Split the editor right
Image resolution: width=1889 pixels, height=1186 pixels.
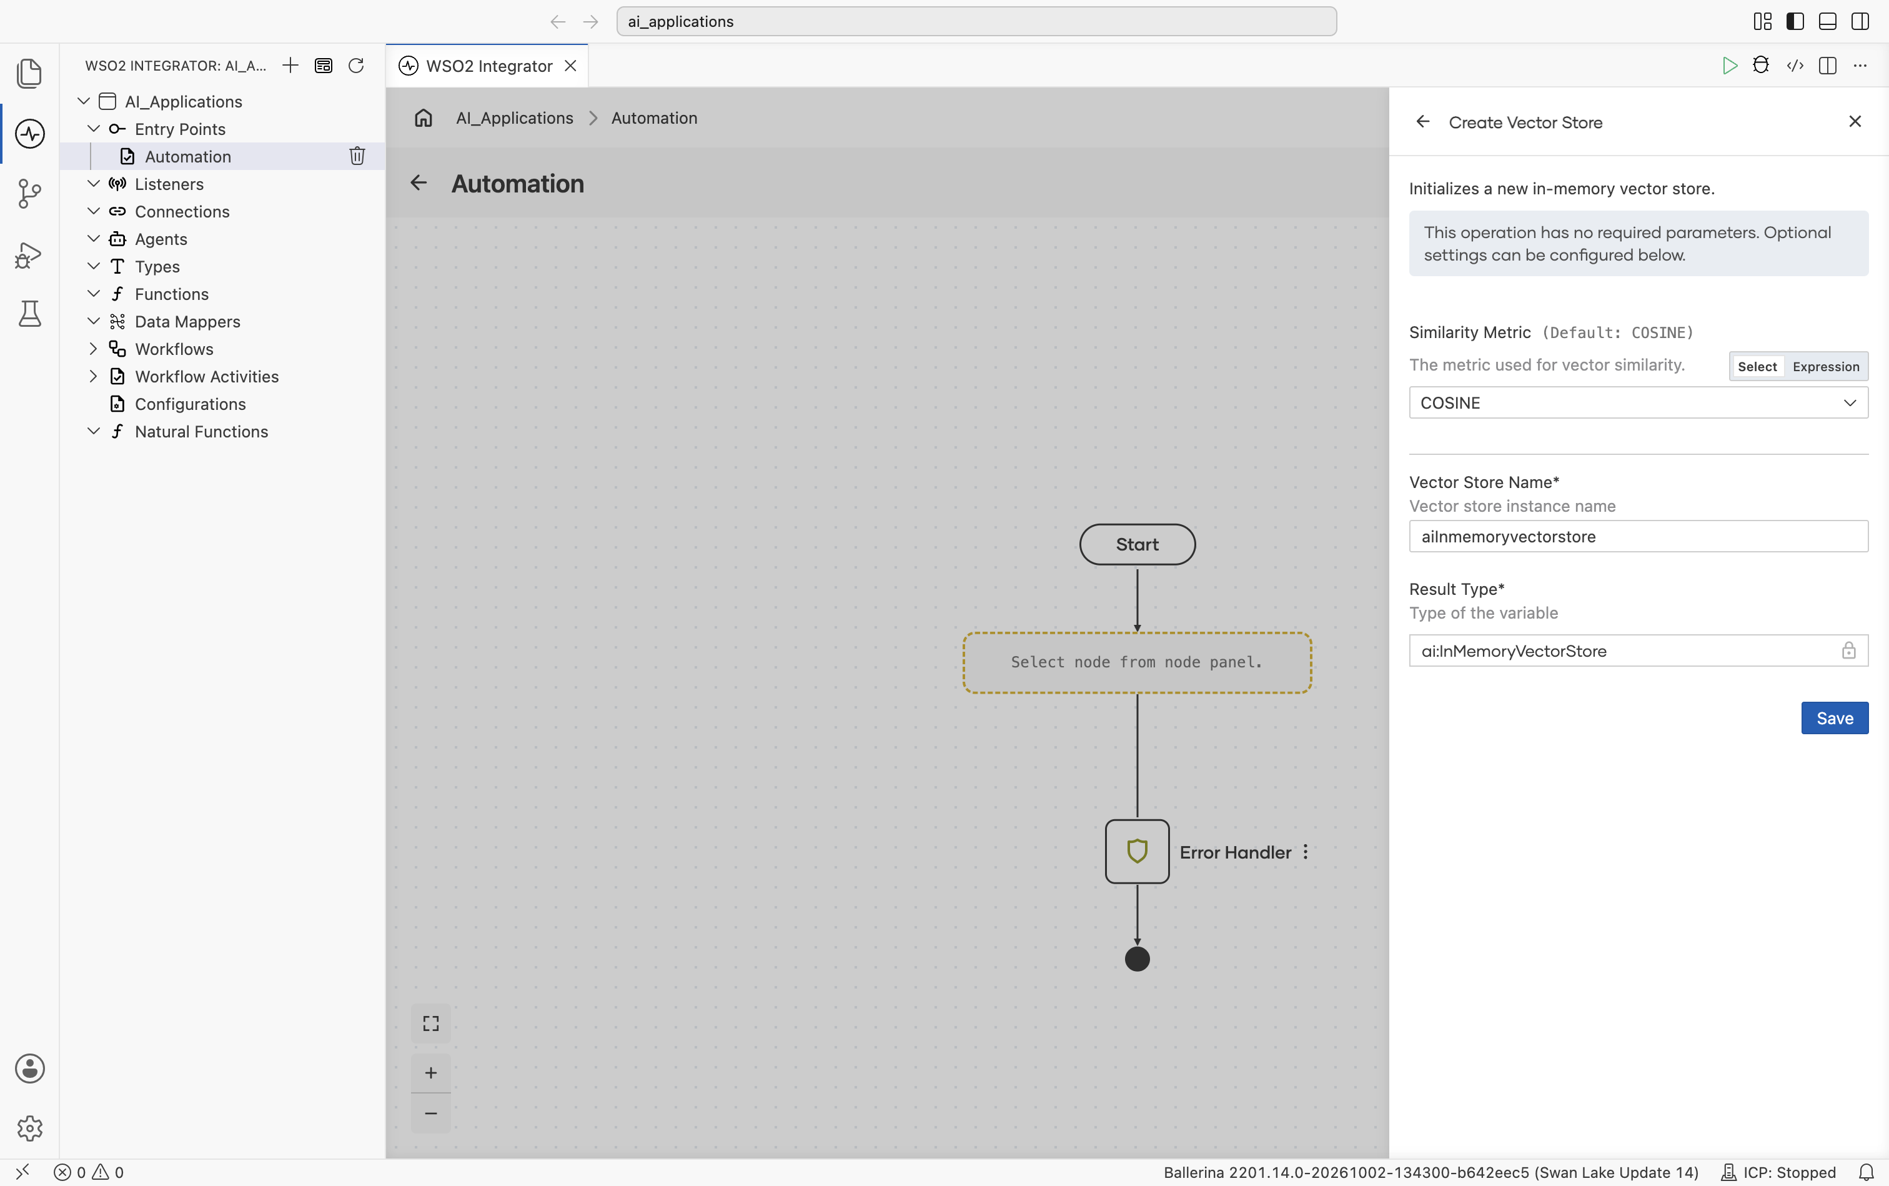pos(1828,65)
